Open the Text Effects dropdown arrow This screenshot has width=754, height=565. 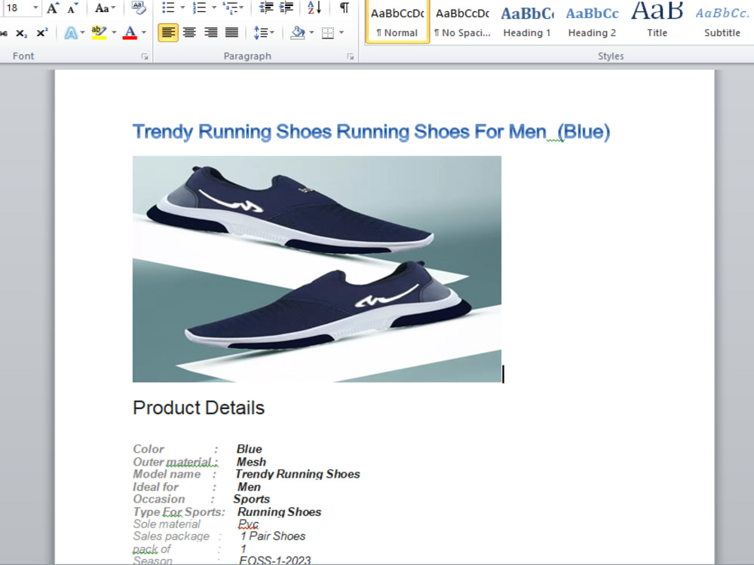[82, 32]
